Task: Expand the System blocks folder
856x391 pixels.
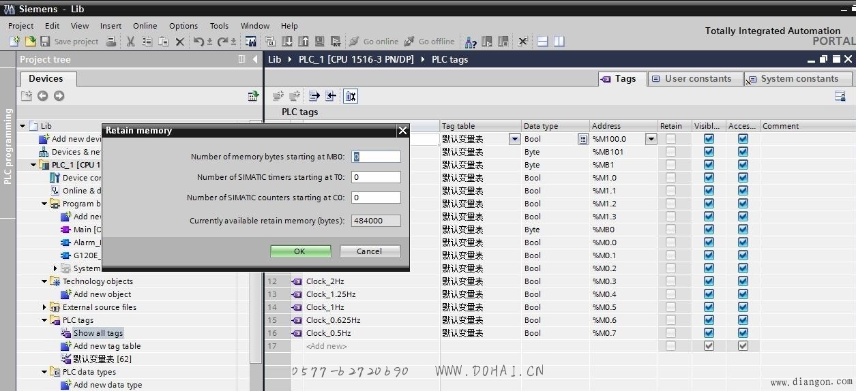Action: (55, 268)
